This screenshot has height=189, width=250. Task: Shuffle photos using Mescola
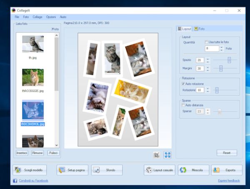(193, 170)
